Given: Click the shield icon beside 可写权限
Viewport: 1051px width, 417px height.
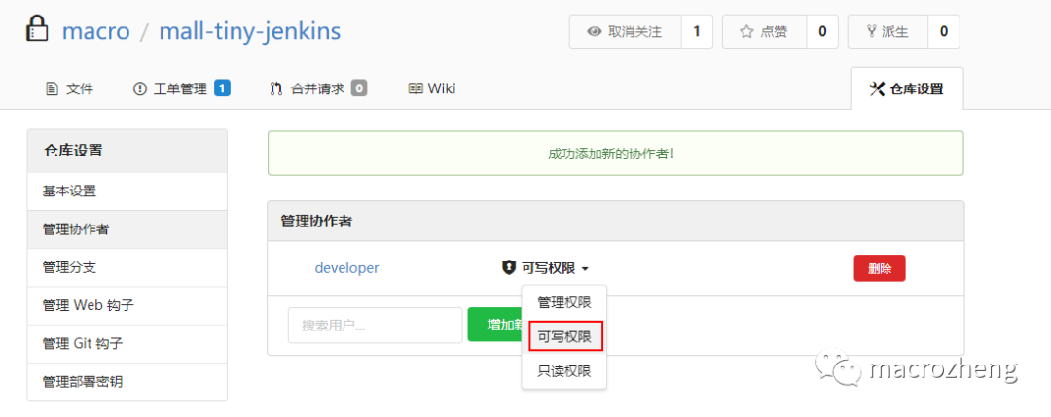Looking at the screenshot, I should click(509, 267).
